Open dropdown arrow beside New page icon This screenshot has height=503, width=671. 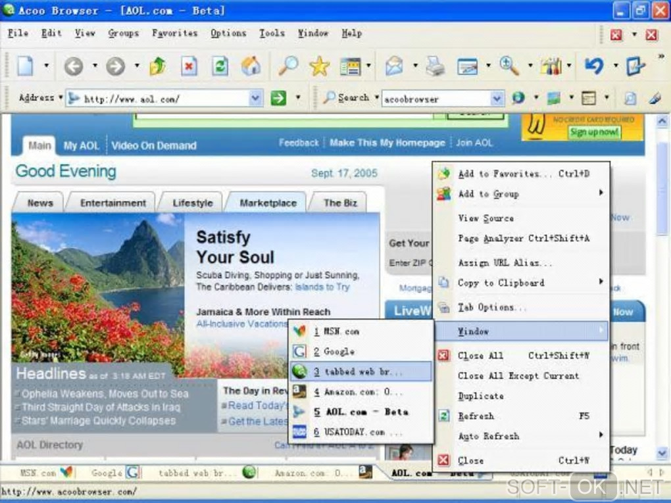pos(47,66)
